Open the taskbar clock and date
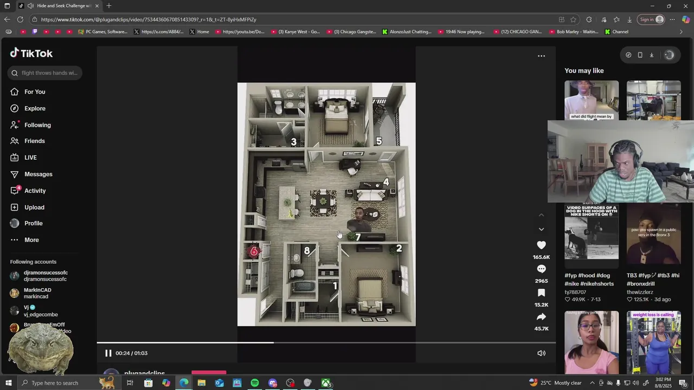 (x=663, y=383)
